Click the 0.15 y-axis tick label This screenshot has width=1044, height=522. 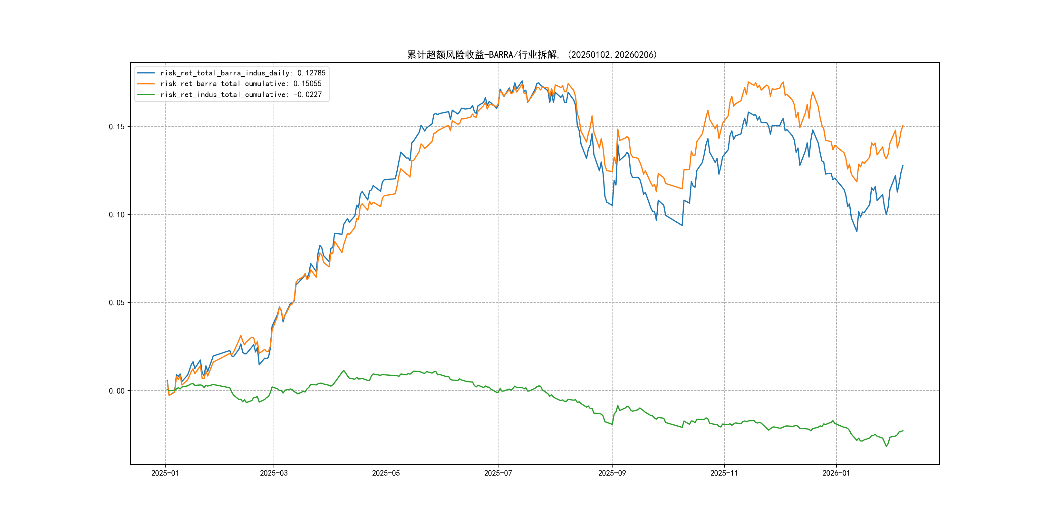point(117,127)
